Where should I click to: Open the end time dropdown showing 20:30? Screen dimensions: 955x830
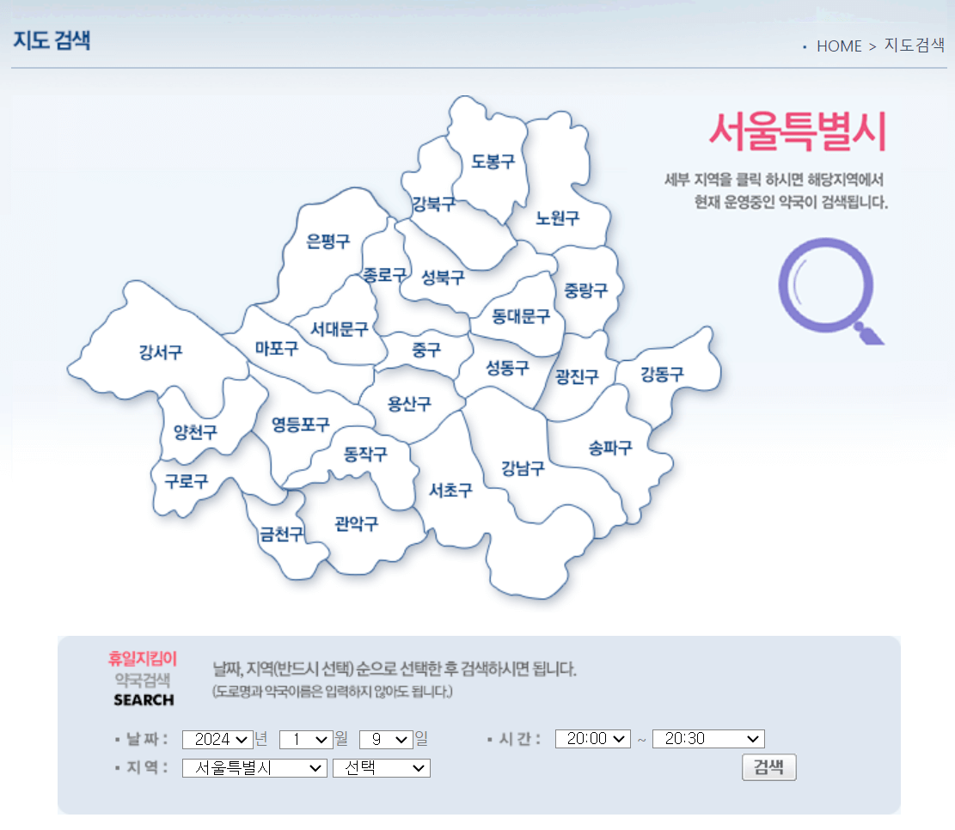point(707,738)
